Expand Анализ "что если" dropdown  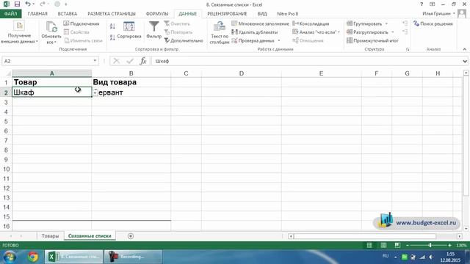tap(339, 32)
